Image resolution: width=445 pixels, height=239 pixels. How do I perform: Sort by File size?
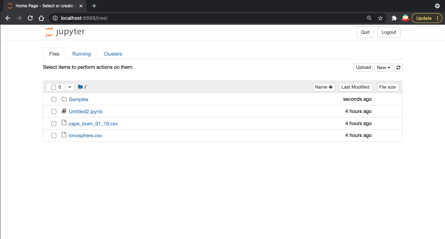tap(388, 87)
